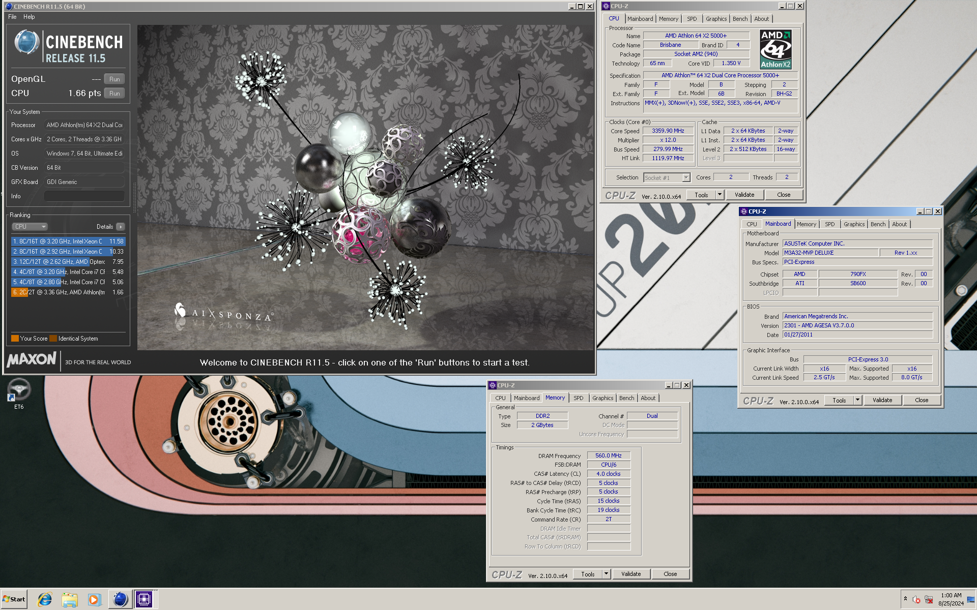Open Bench tab in top CPU-Z window

[740, 19]
